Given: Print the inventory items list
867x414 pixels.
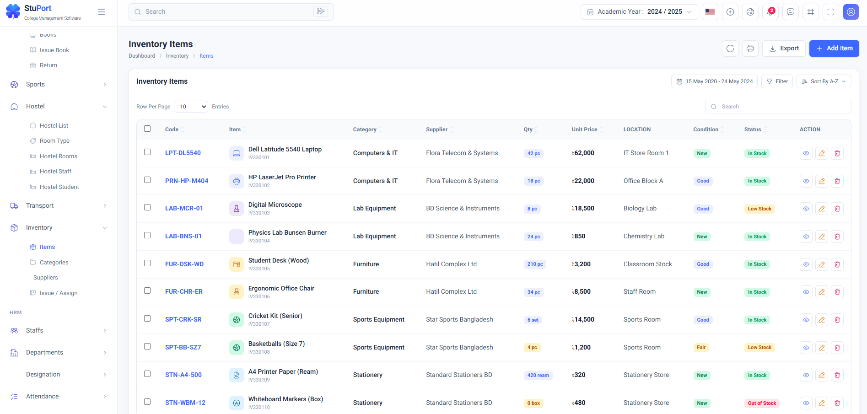Looking at the screenshot, I should coord(750,48).
